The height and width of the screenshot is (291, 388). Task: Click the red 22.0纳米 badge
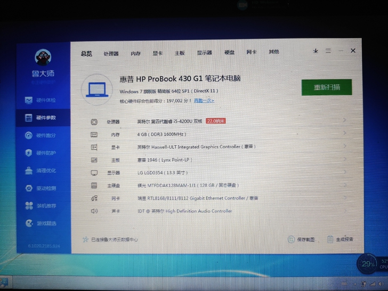click(215, 121)
